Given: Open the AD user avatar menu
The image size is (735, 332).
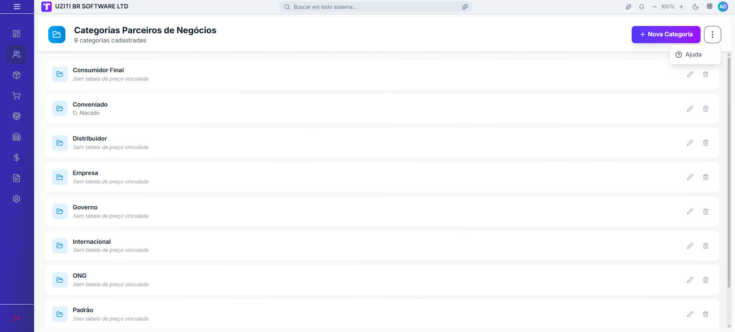Looking at the screenshot, I should [723, 6].
